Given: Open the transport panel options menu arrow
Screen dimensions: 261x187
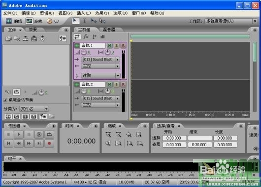Looking at the screenshot, I should click(x=54, y=126).
